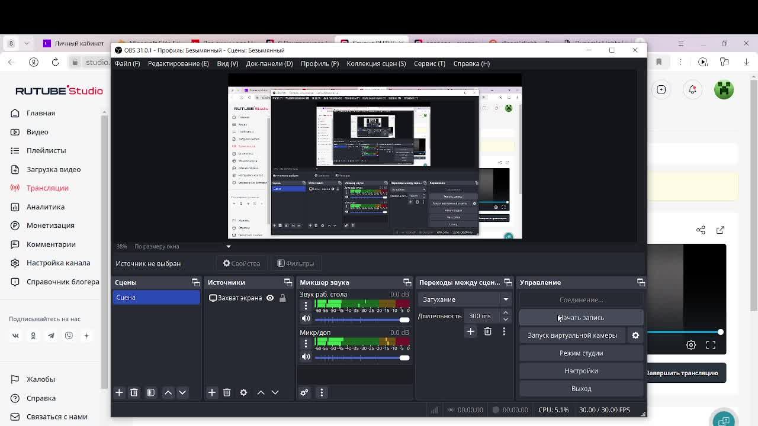Decrease transition duration with down arrow
Image resolution: width=758 pixels, height=426 pixels.
coord(505,319)
